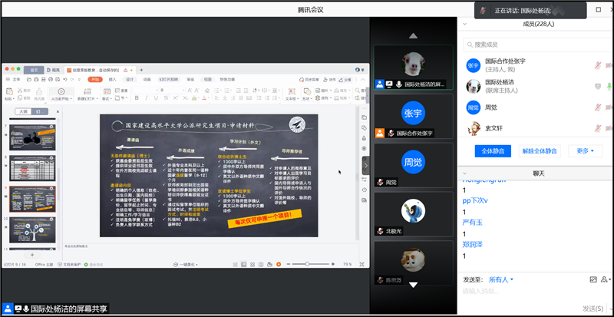Click the chat permission person icon

pos(606,279)
